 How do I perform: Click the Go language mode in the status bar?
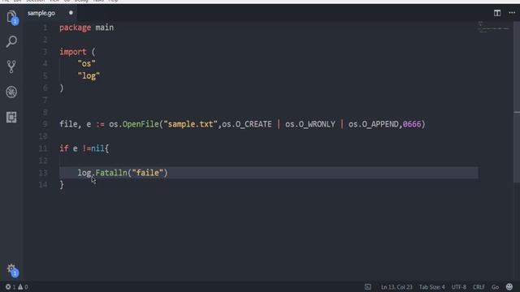pyautogui.click(x=495, y=287)
